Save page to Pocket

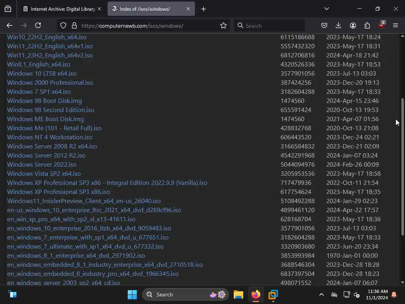tap(324, 25)
